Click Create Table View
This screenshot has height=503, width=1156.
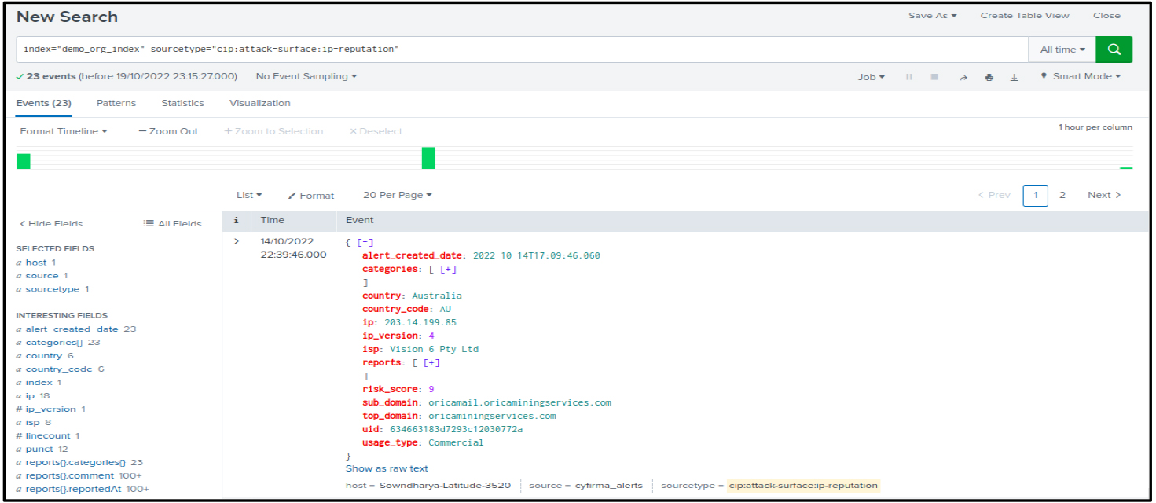[1025, 16]
